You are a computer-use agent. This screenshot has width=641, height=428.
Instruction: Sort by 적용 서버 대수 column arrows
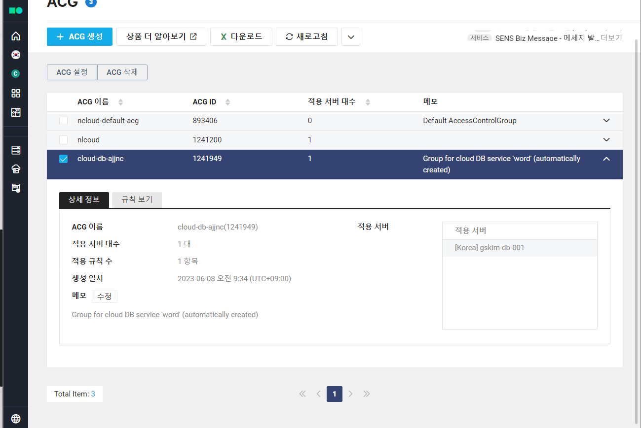pos(368,102)
